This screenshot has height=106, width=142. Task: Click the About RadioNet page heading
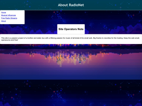pyautogui.click(x=71, y=5)
